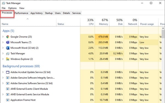
Task: Select the Windows Explorer (2) row name
Action: click(x=22, y=59)
